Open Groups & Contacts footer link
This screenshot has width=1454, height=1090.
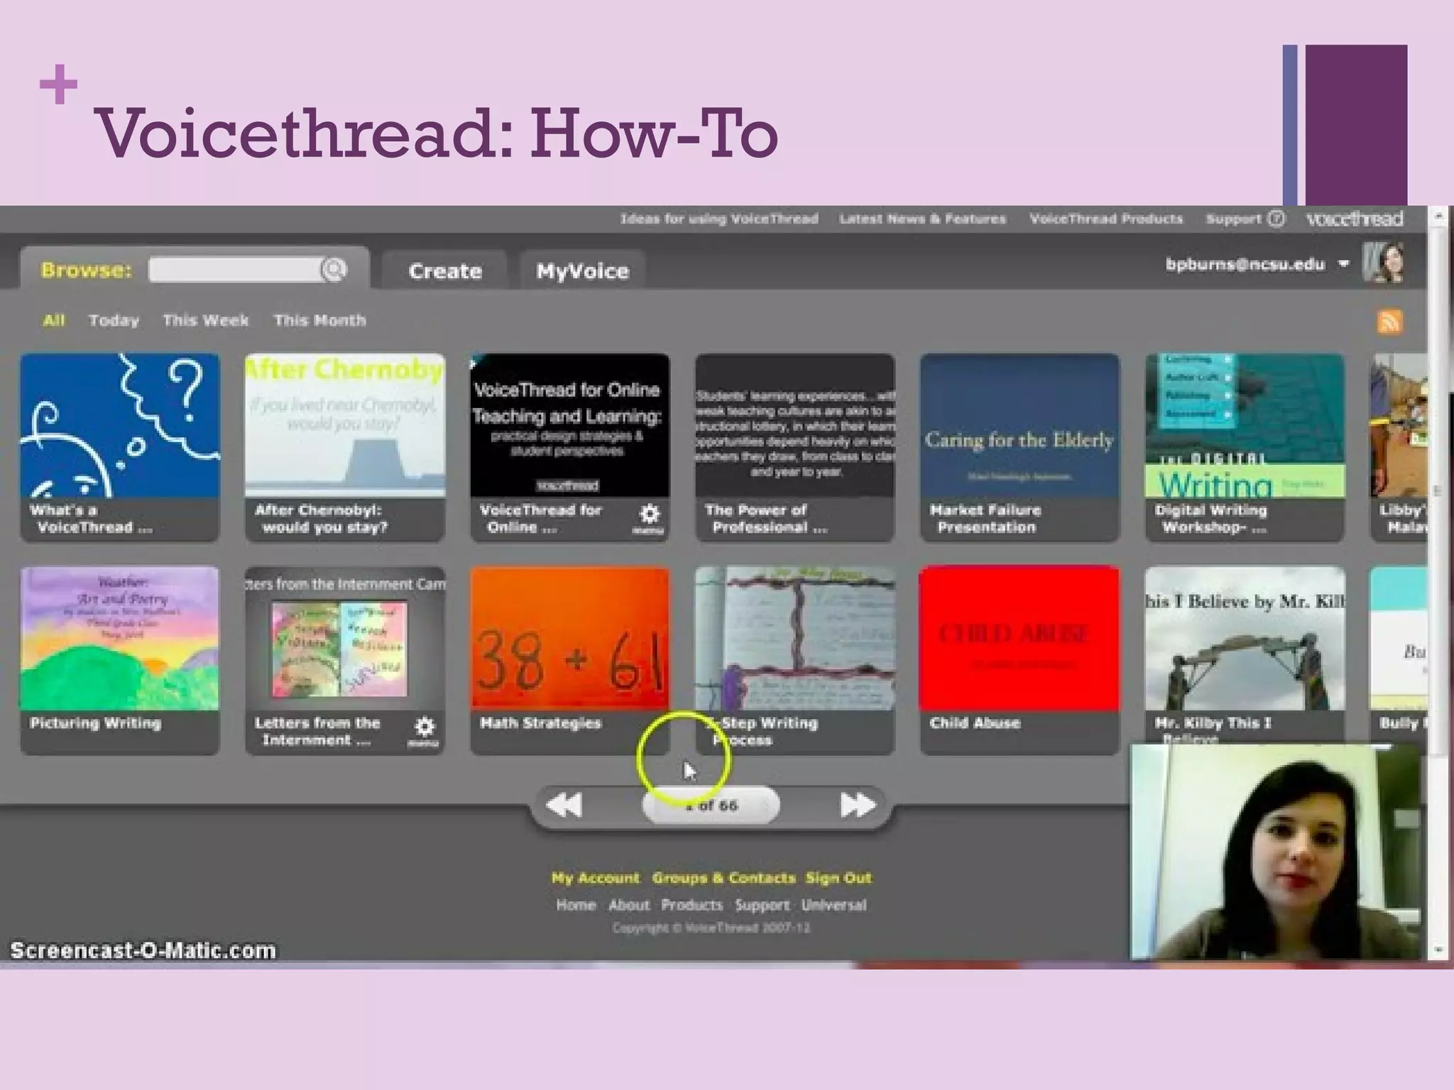(723, 878)
